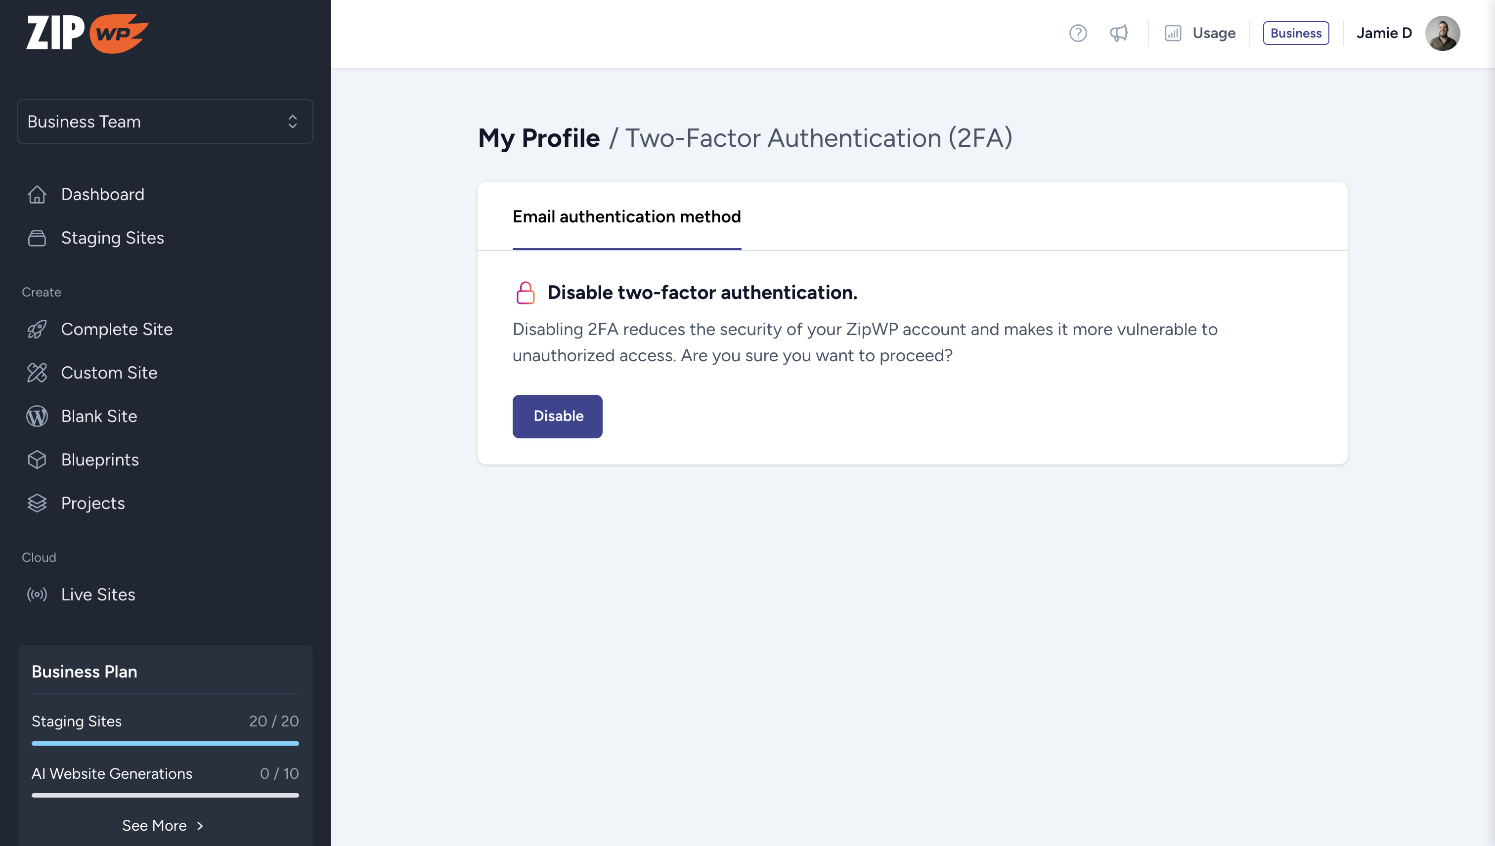Click the Dashboard home icon
The image size is (1495, 846).
coord(37,194)
